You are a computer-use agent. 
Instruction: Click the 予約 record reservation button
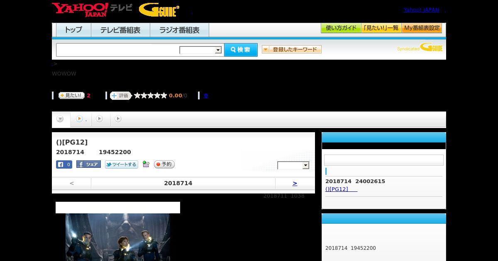pos(164,164)
